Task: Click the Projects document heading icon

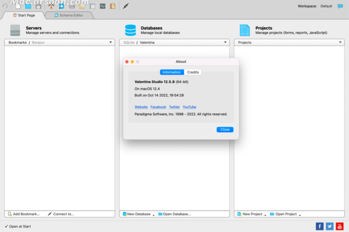Action: pos(245,30)
